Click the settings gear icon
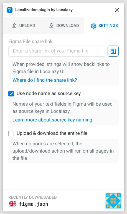Image resolution: width=127 pixels, height=214 pixels. coord(93,26)
